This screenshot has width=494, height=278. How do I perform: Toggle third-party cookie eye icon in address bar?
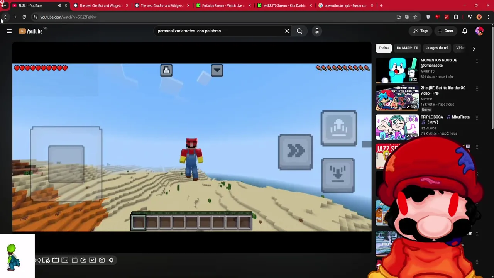click(407, 17)
